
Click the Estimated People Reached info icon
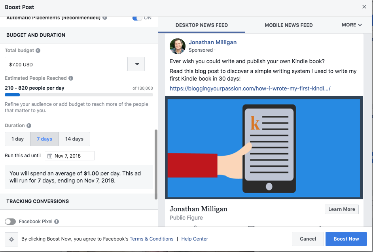pos(71,78)
